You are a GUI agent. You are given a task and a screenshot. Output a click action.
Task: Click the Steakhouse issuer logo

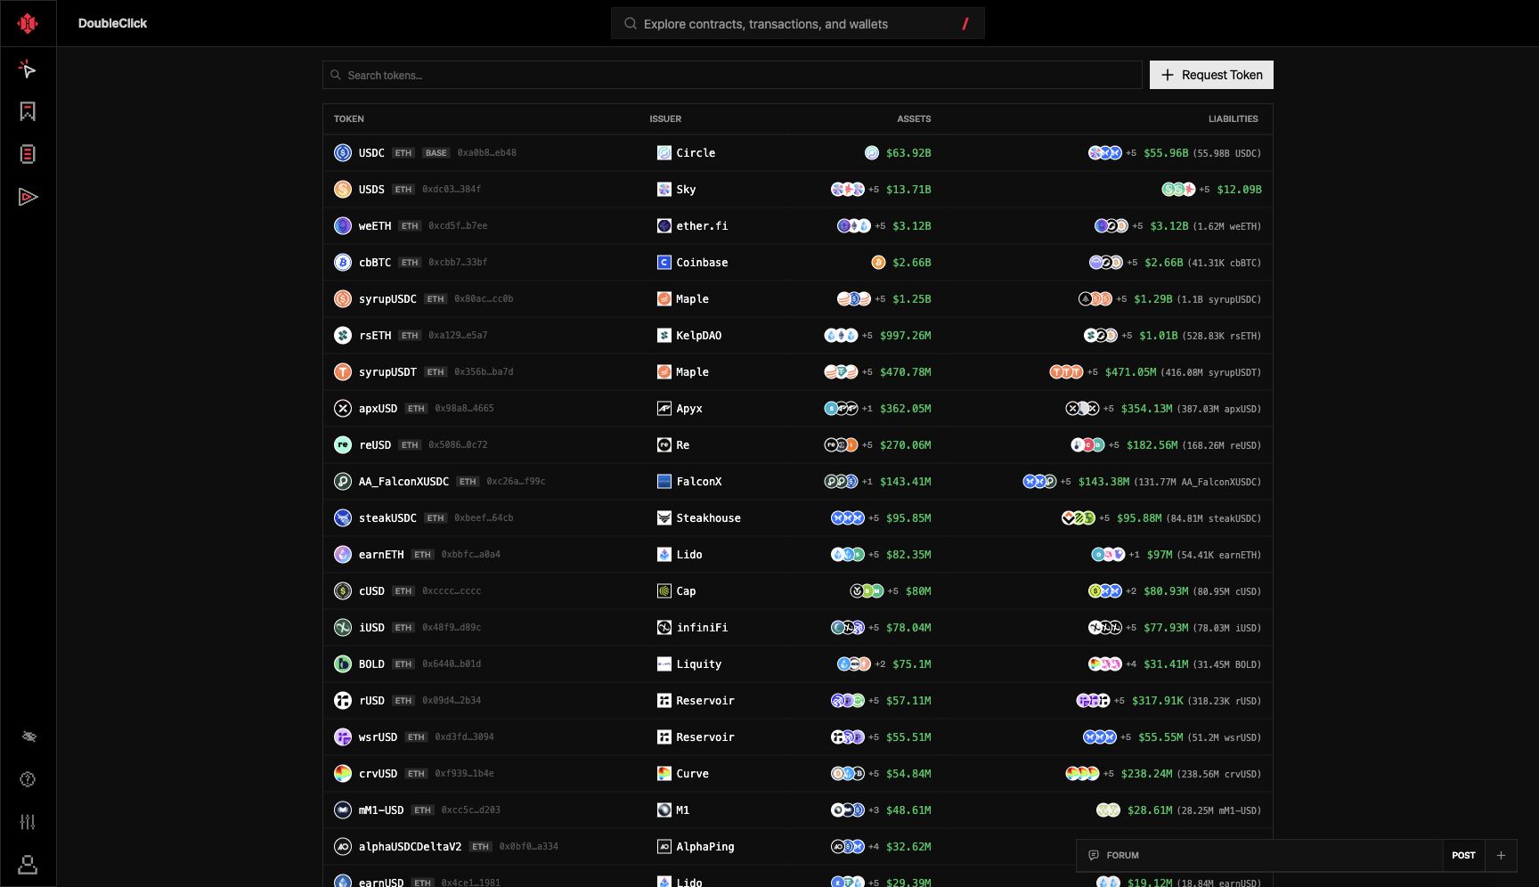[x=664, y=518]
